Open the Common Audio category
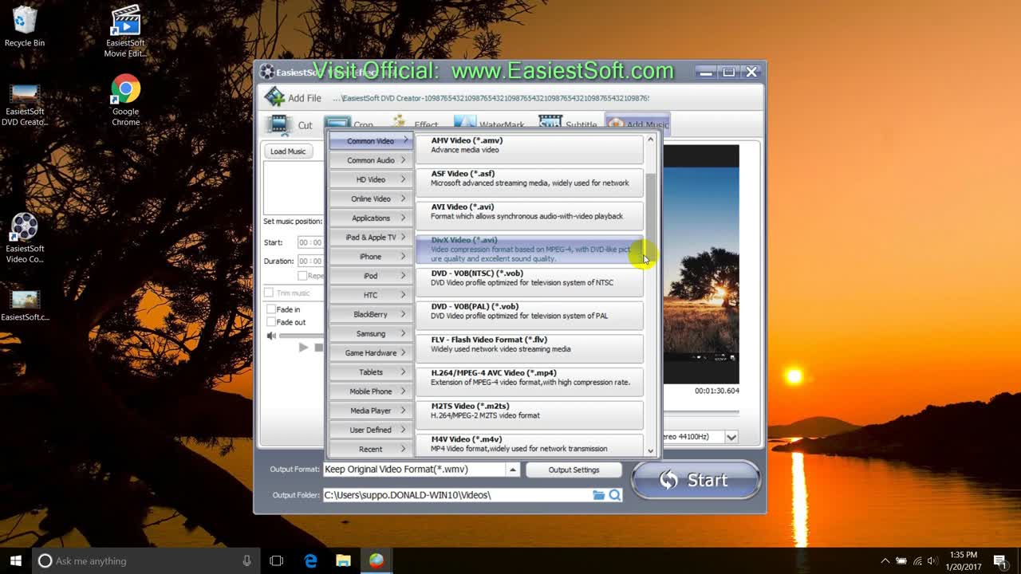This screenshot has height=574, width=1021. [371, 160]
